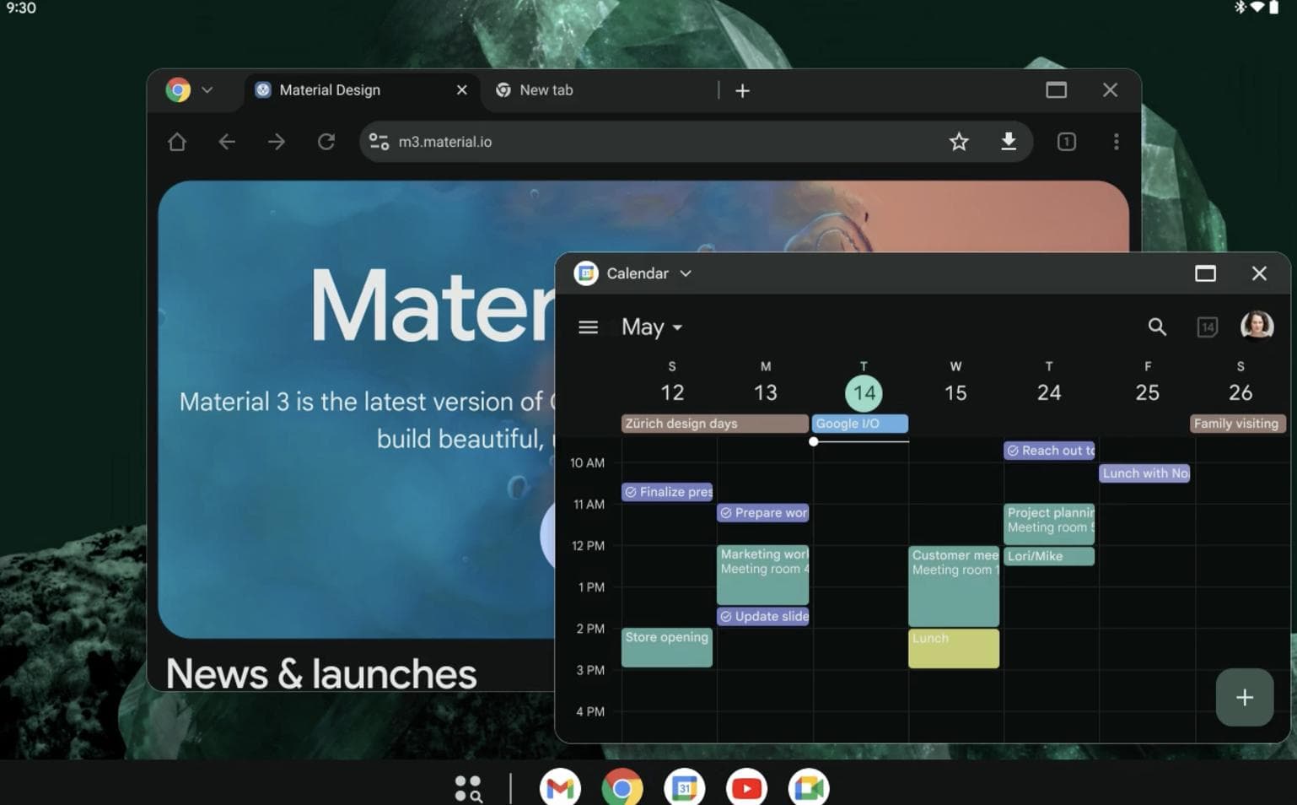Go forward in Chrome browser
Viewport: 1297px width, 805px height.
[276, 142]
